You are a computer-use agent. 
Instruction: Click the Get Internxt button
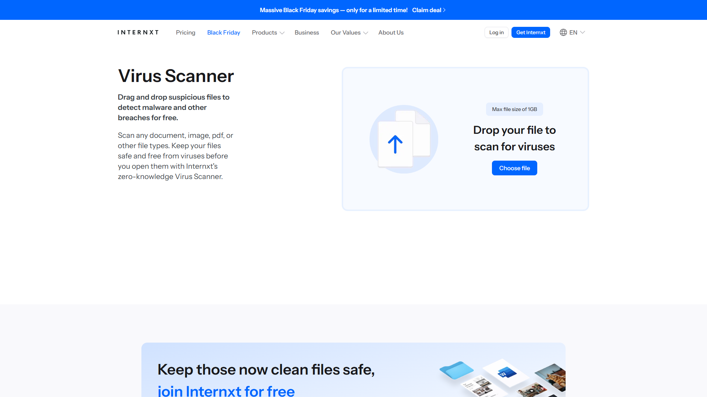pyautogui.click(x=531, y=32)
